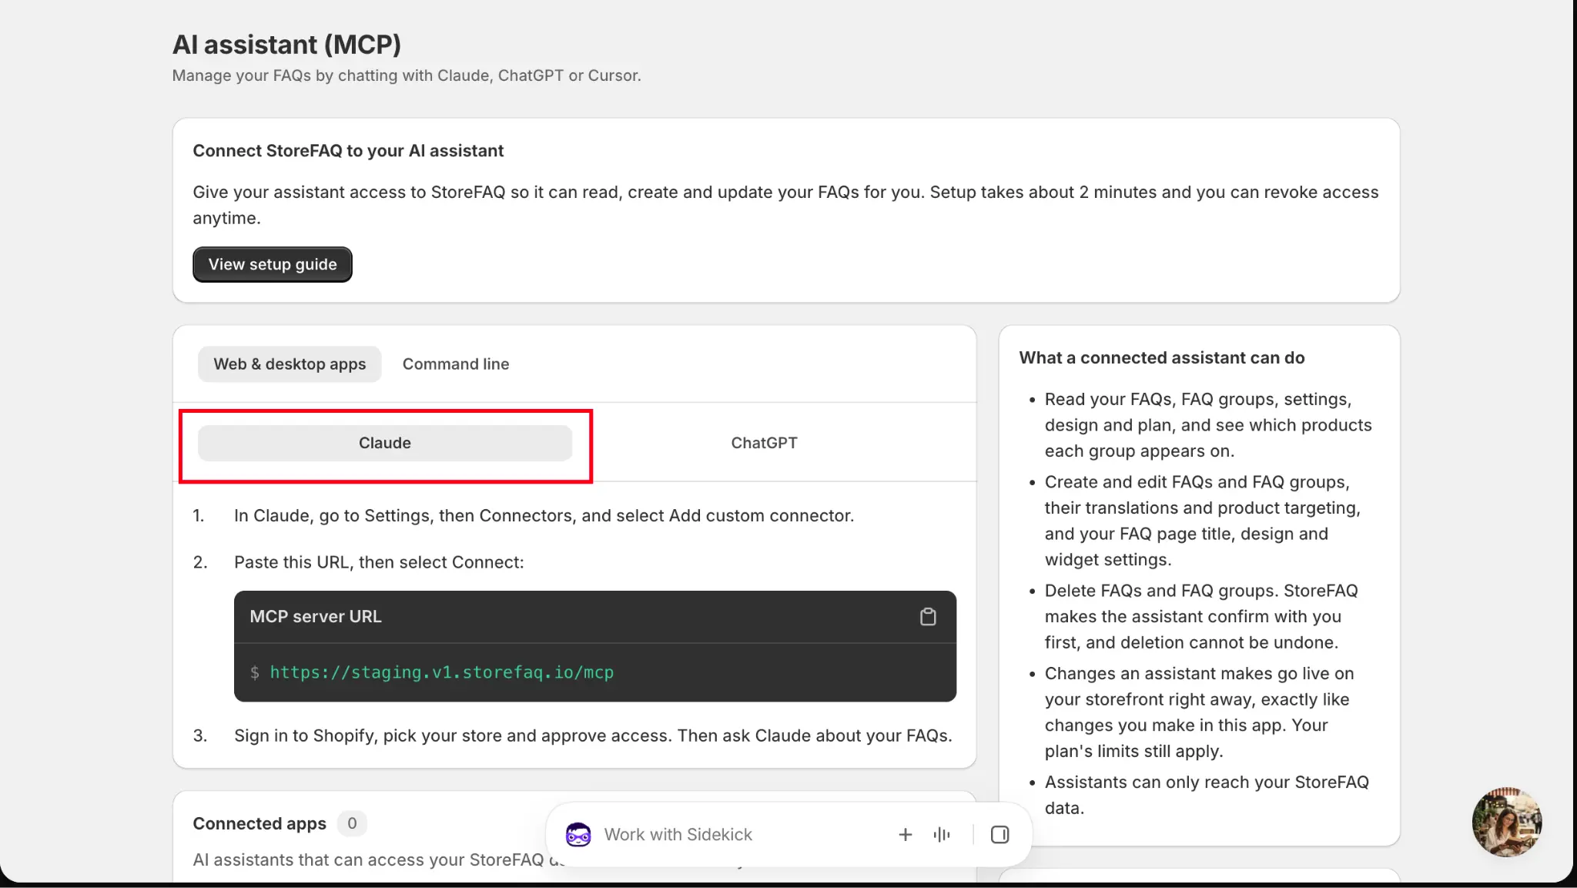This screenshot has width=1577, height=888.
Task: Click the Connected apps count badge 0
Action: click(352, 823)
